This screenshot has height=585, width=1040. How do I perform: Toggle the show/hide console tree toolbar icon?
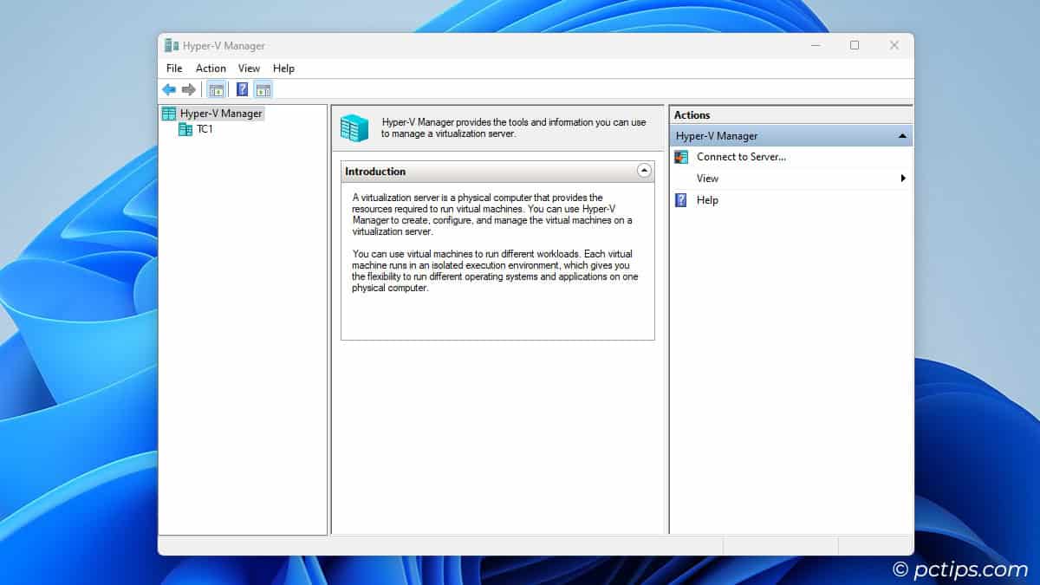[x=217, y=89]
